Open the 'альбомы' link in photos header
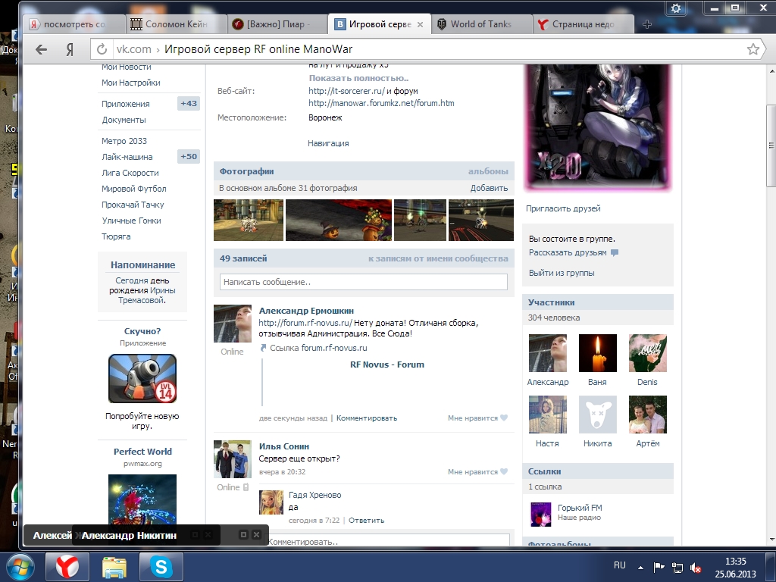 [x=488, y=171]
